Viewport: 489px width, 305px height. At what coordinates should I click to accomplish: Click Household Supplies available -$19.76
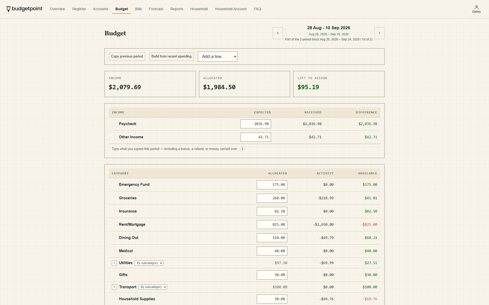point(370,299)
